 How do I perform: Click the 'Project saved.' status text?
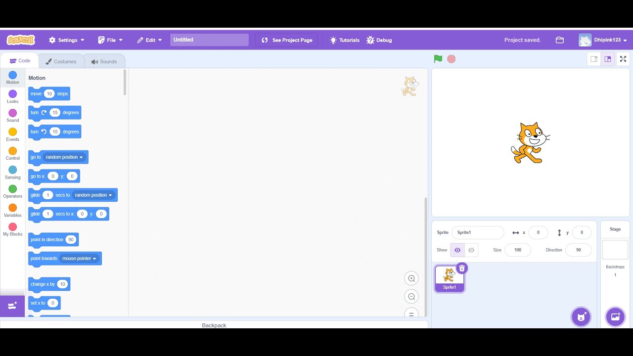(522, 40)
